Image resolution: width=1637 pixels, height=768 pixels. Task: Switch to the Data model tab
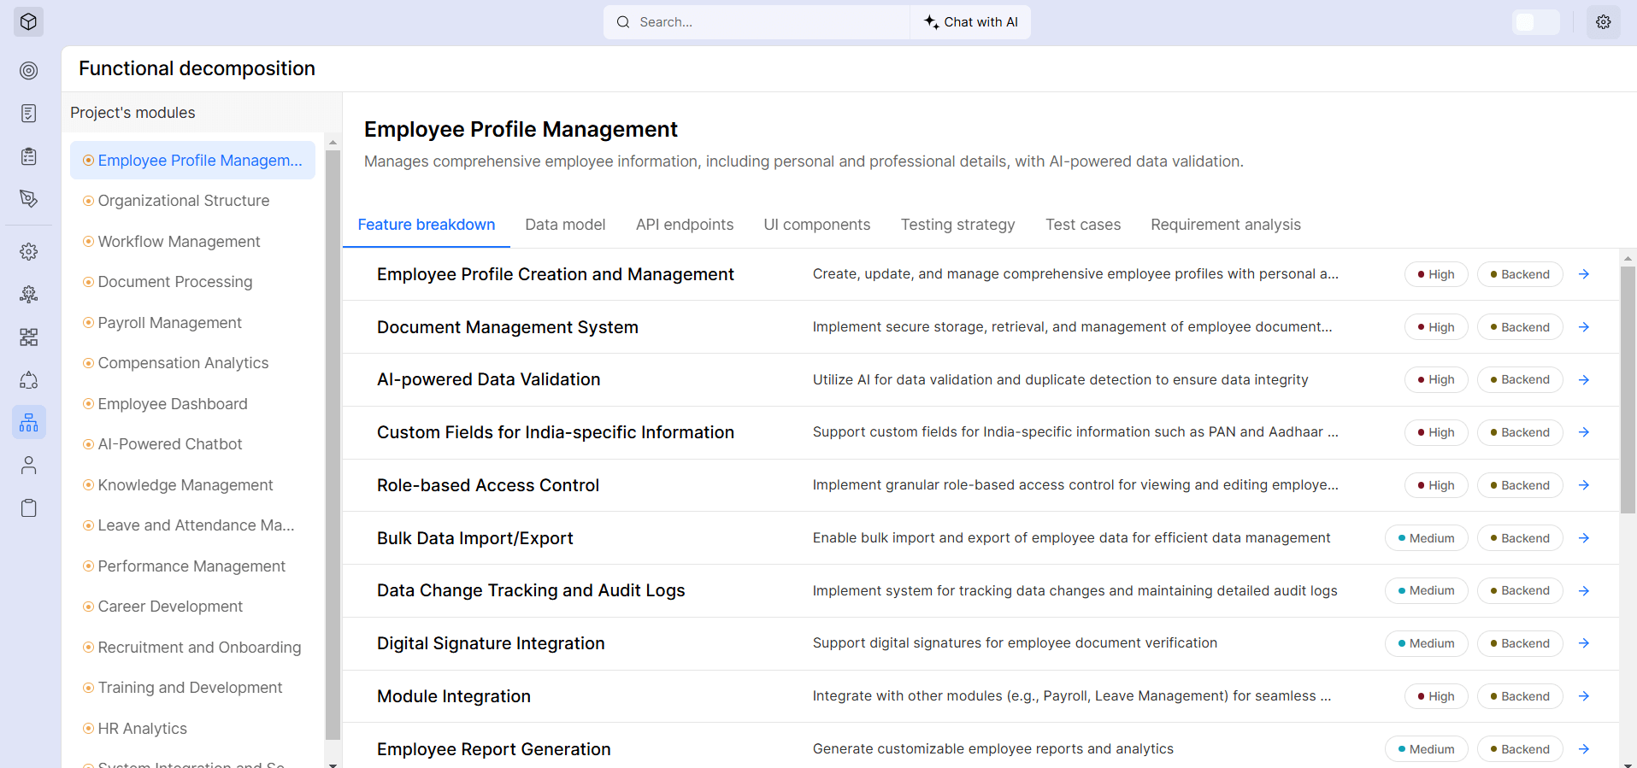[565, 225]
